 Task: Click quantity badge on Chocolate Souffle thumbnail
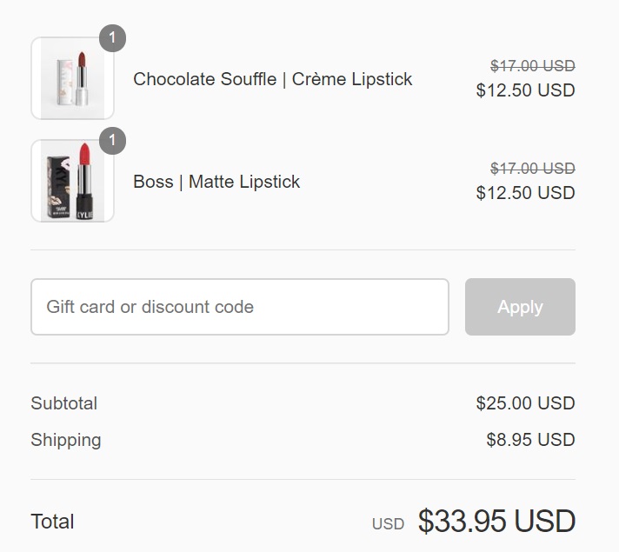113,38
